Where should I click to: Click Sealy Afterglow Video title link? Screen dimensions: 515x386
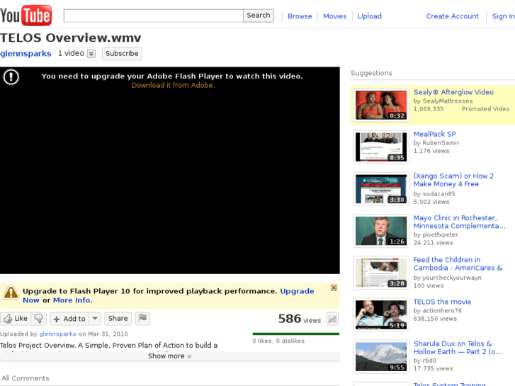click(x=453, y=92)
